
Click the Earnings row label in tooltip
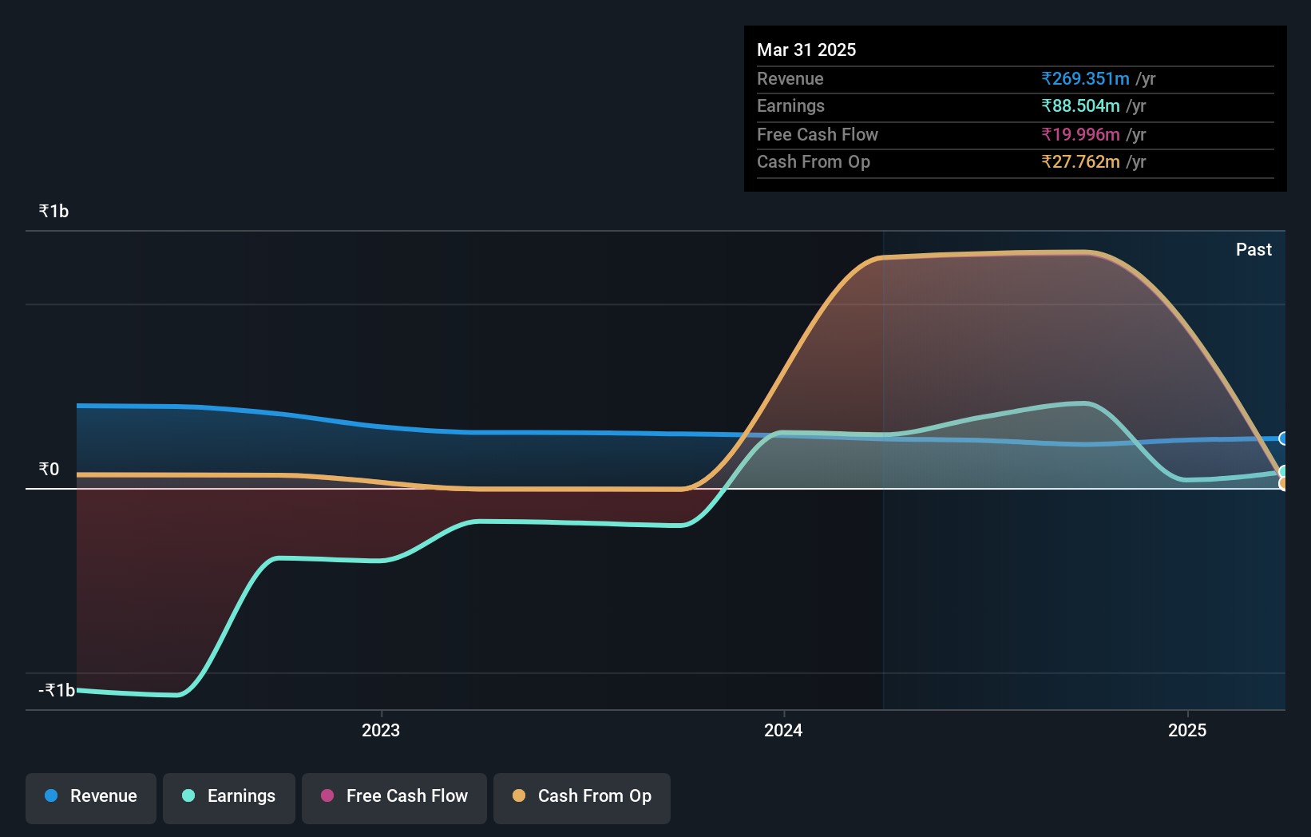[x=790, y=105]
